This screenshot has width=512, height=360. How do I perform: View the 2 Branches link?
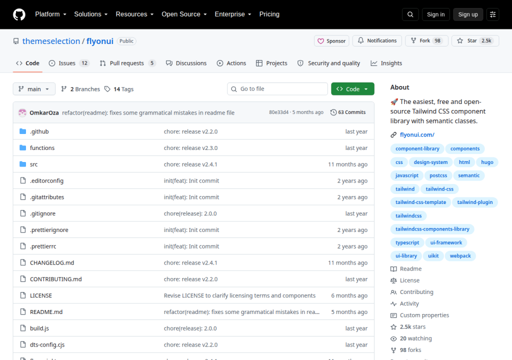[80, 89]
